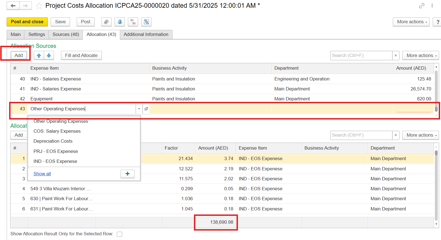Open the Additional Information tab
Image resolution: width=441 pixels, height=240 pixels.
146,35
